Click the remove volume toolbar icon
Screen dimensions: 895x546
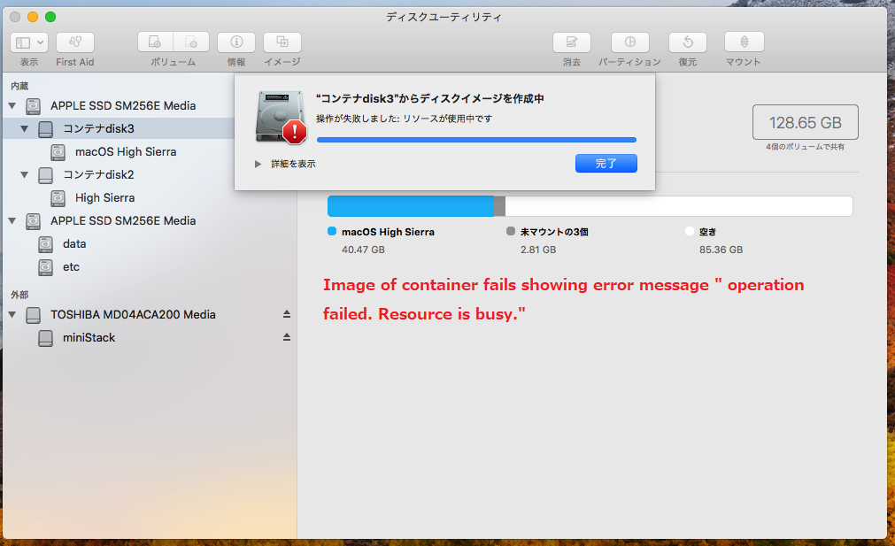point(191,42)
